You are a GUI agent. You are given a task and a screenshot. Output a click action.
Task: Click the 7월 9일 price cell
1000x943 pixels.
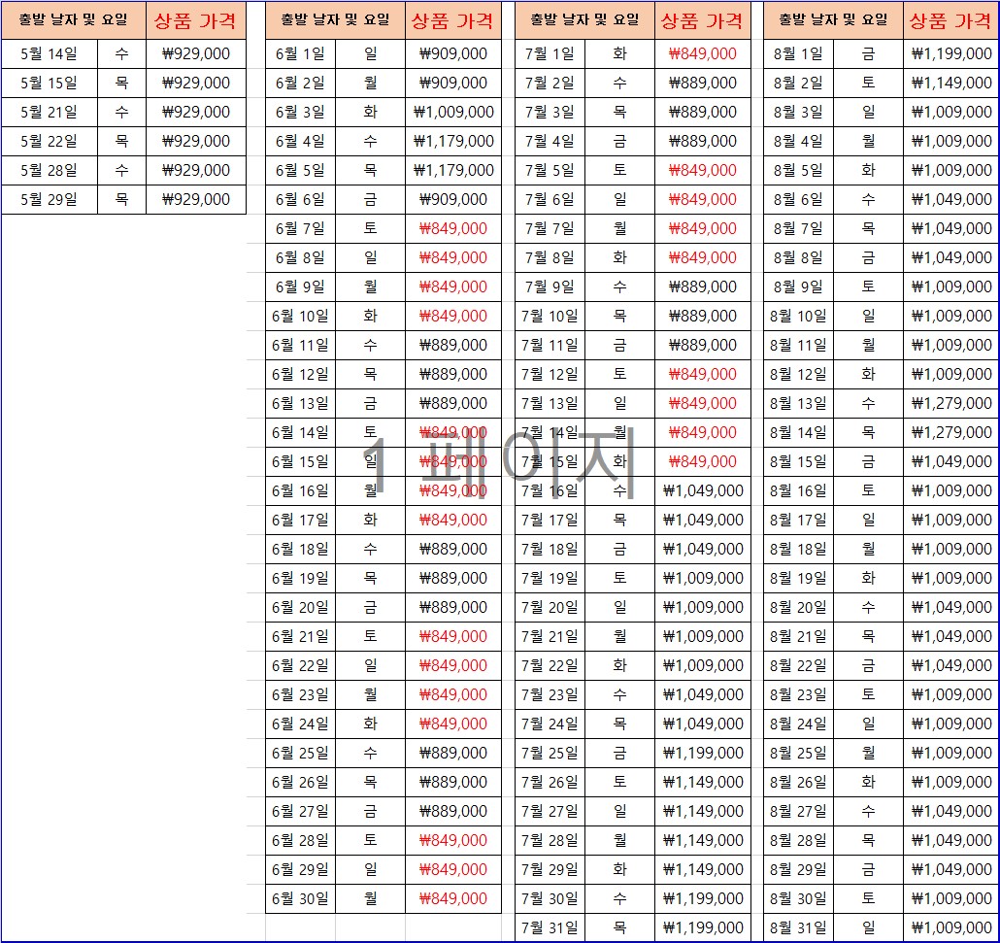click(703, 287)
